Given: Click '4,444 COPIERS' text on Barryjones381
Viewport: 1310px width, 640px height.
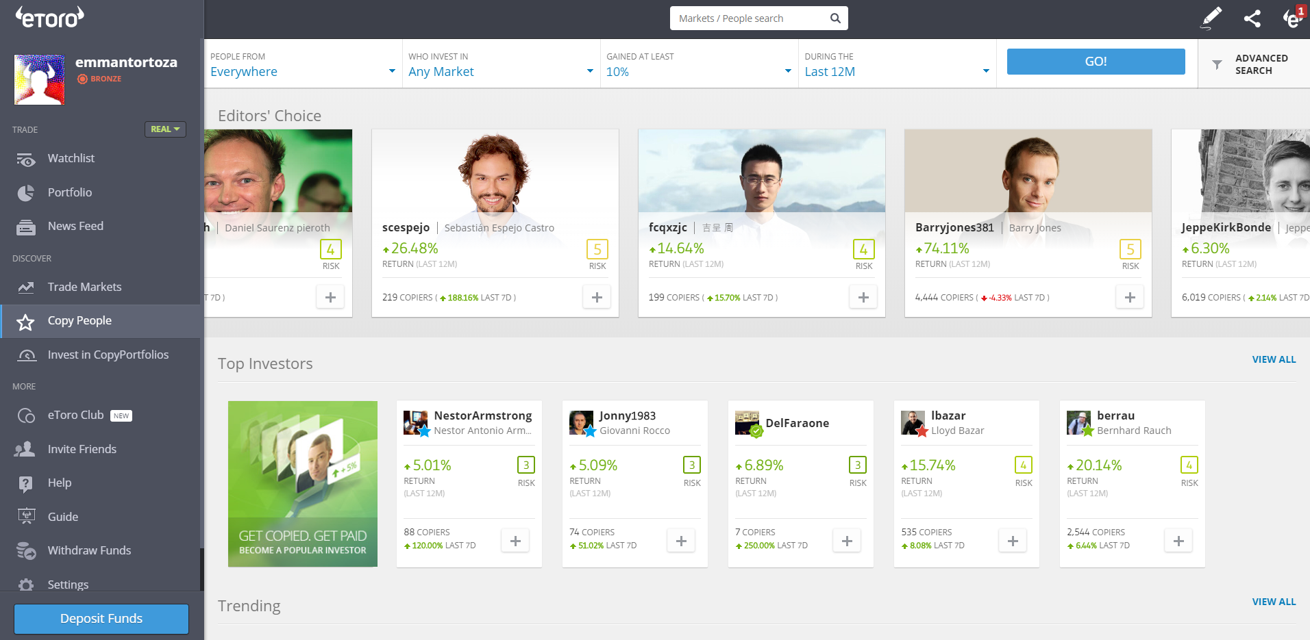Looking at the screenshot, I should point(944,298).
